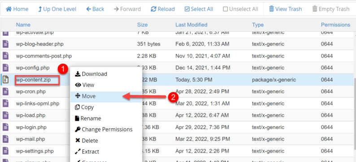Click the package/x-generic type cell
The image size is (356, 162).
pyautogui.click(x=274, y=80)
